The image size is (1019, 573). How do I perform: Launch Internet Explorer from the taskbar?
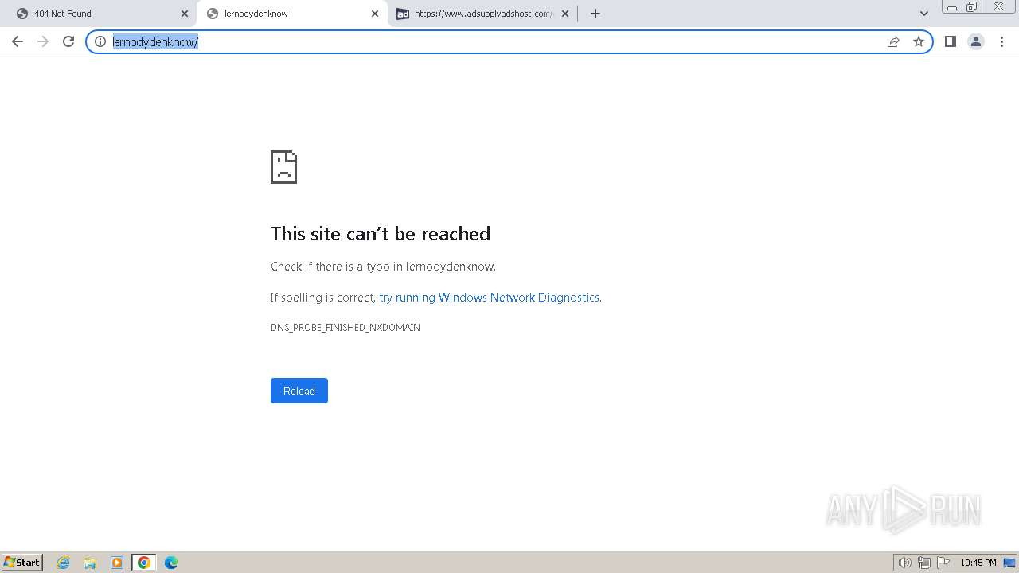point(64,563)
